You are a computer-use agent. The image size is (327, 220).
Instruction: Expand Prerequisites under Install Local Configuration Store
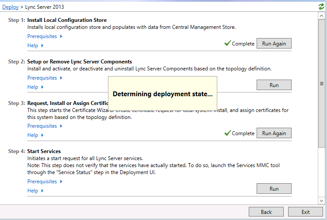click(45, 36)
